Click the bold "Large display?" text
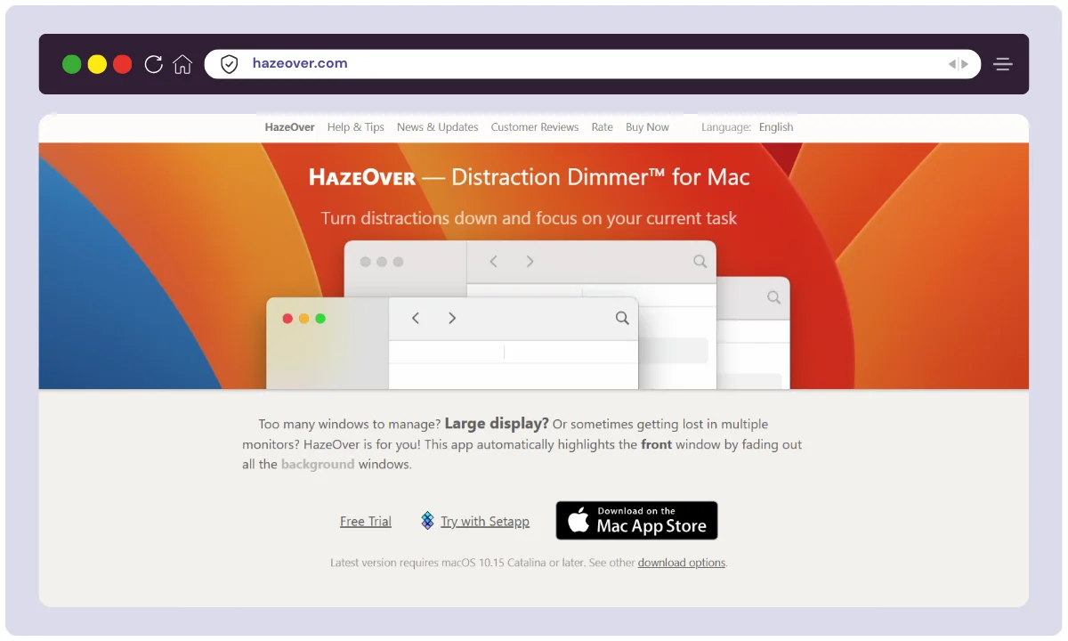Image resolution: width=1068 pixels, height=641 pixels. pos(497,424)
